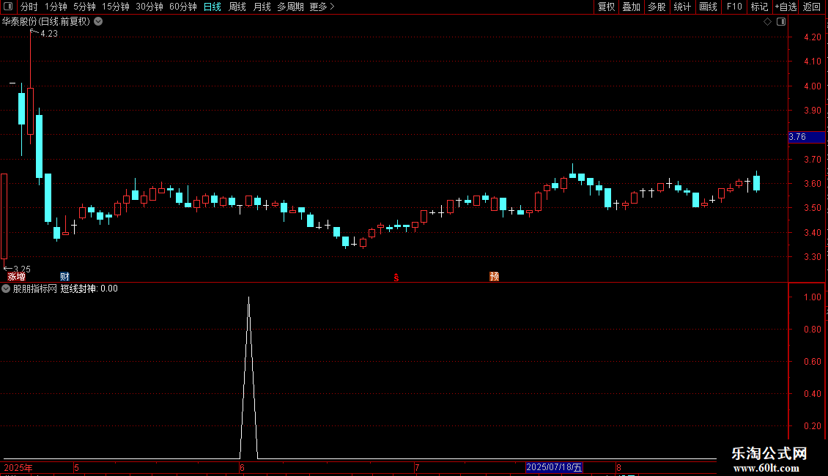Screen dimensions: 828x476
Task: Click the 短线封神: 0.00 indicator value
Action: 89,289
